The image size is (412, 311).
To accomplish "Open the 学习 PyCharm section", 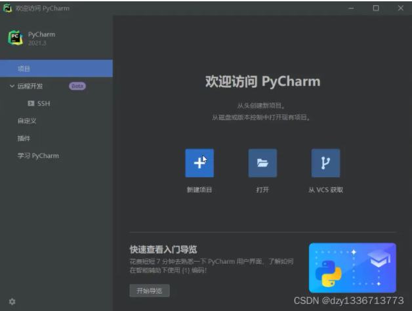I will (x=38, y=155).
